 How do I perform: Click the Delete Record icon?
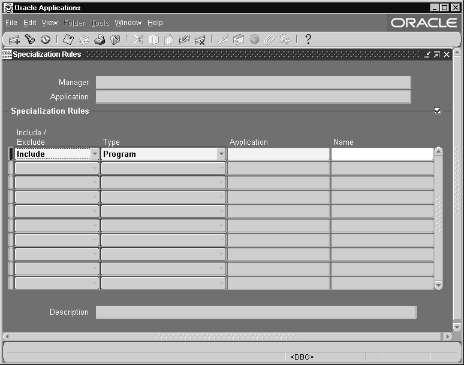point(200,39)
